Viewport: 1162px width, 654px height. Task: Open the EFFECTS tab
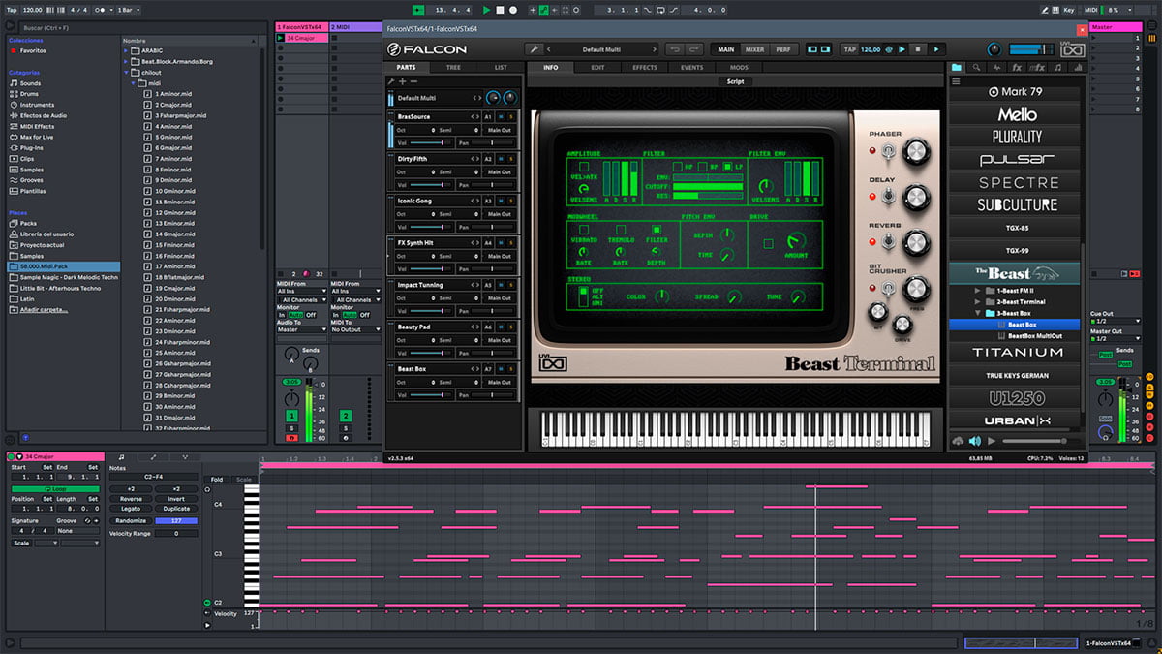(645, 68)
